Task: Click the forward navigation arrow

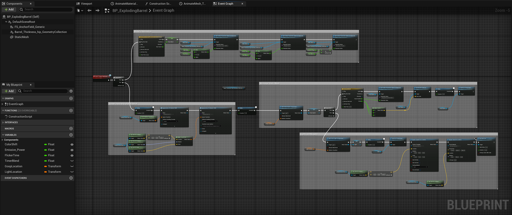Action: [x=98, y=10]
